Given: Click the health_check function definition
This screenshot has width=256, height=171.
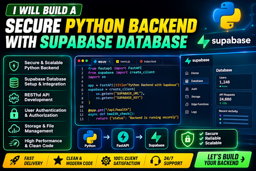Looking at the screenshot, I should point(111,114).
